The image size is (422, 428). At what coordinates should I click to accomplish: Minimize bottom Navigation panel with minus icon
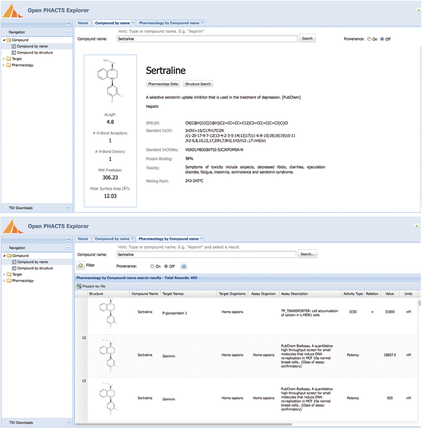coord(68,248)
